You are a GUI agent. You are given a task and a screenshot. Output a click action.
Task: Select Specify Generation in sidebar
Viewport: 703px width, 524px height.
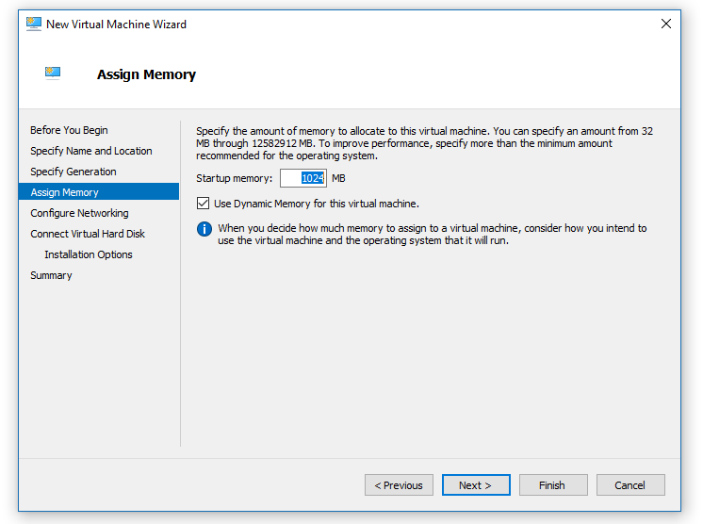click(x=74, y=172)
